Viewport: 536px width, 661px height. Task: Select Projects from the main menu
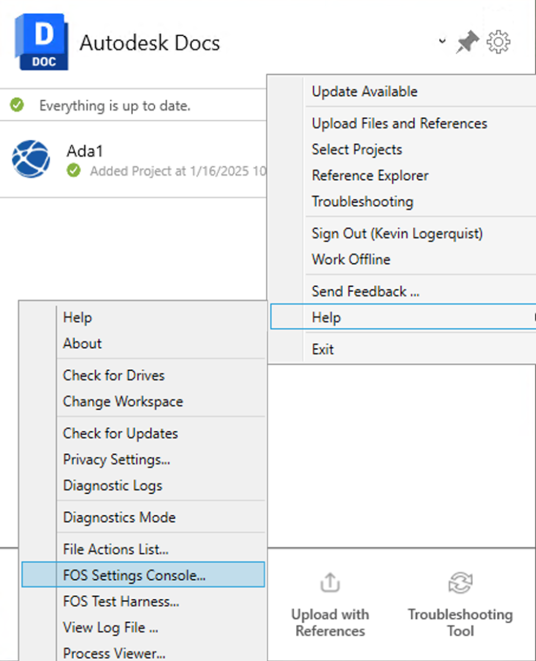(x=356, y=149)
